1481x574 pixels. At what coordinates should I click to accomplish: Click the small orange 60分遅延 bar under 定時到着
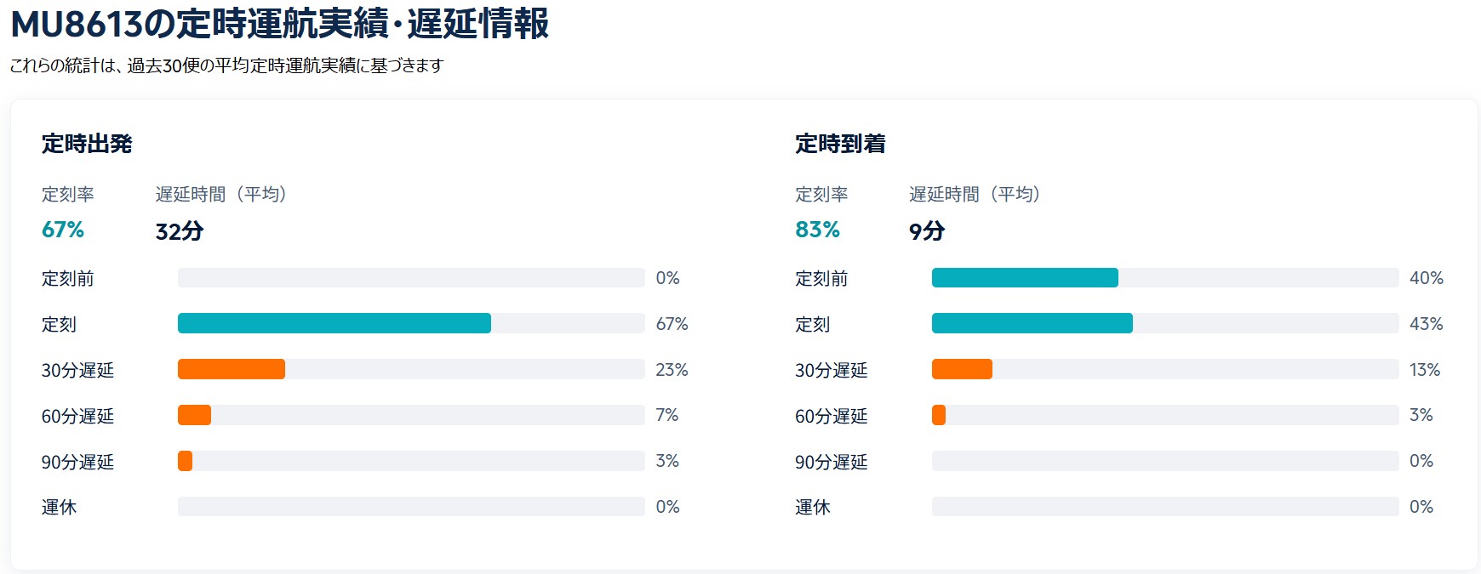[939, 415]
